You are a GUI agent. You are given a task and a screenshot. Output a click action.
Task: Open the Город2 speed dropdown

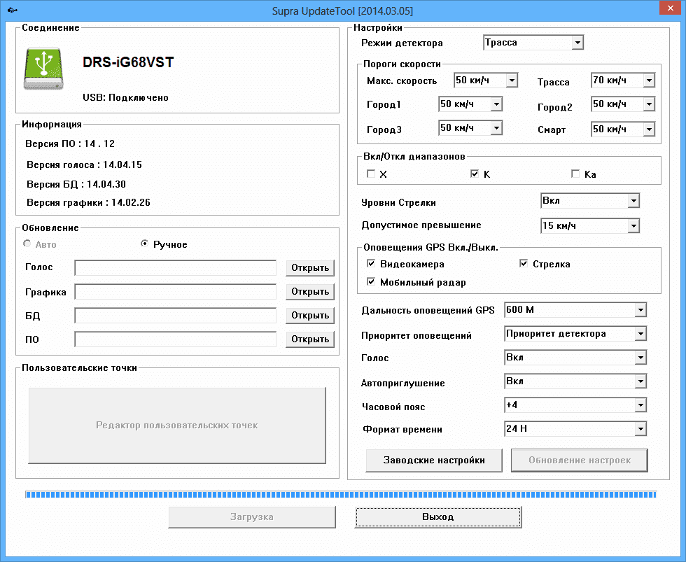[x=622, y=104]
